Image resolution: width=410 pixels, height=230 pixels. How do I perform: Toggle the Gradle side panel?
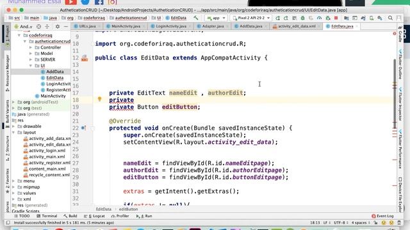pyautogui.click(x=400, y=34)
